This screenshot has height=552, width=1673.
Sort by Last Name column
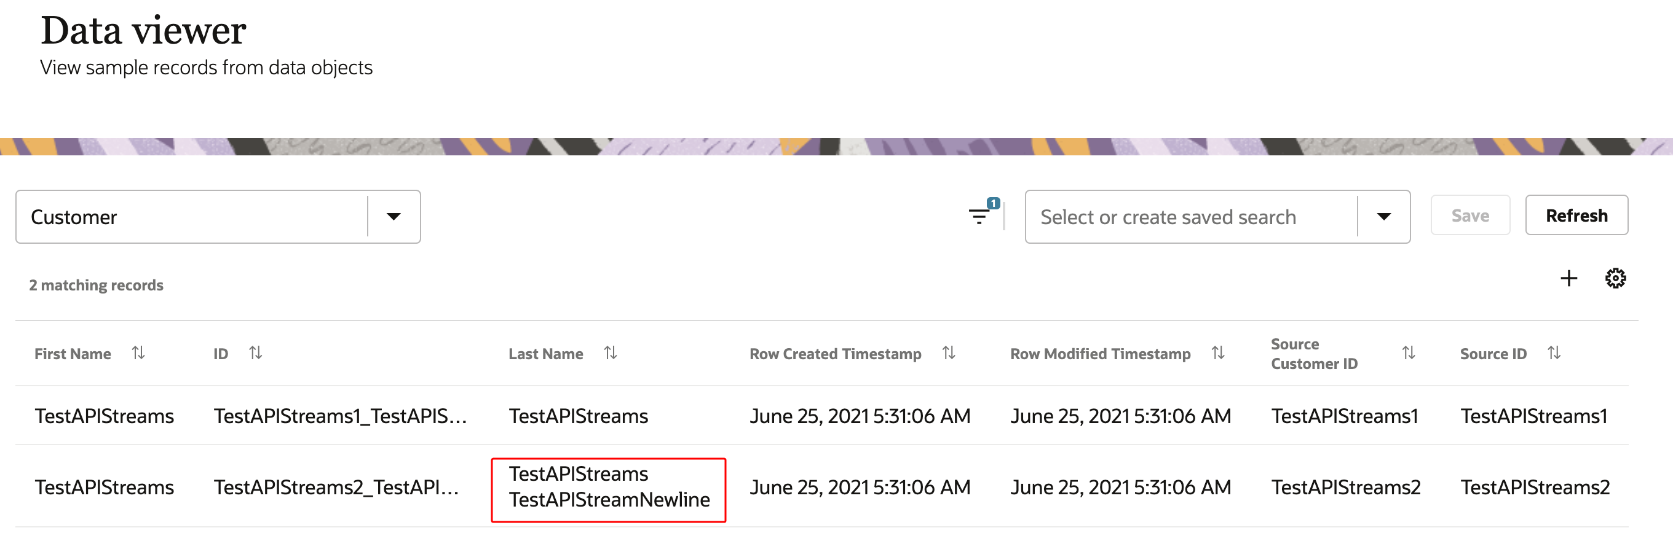point(611,353)
